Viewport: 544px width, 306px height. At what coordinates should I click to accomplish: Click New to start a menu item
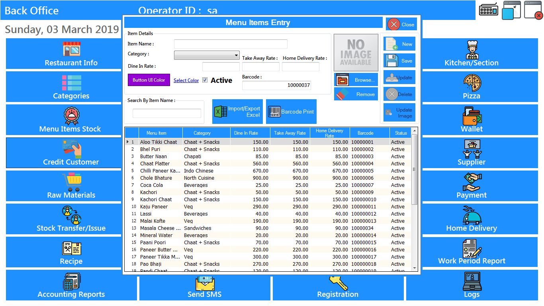click(x=399, y=44)
